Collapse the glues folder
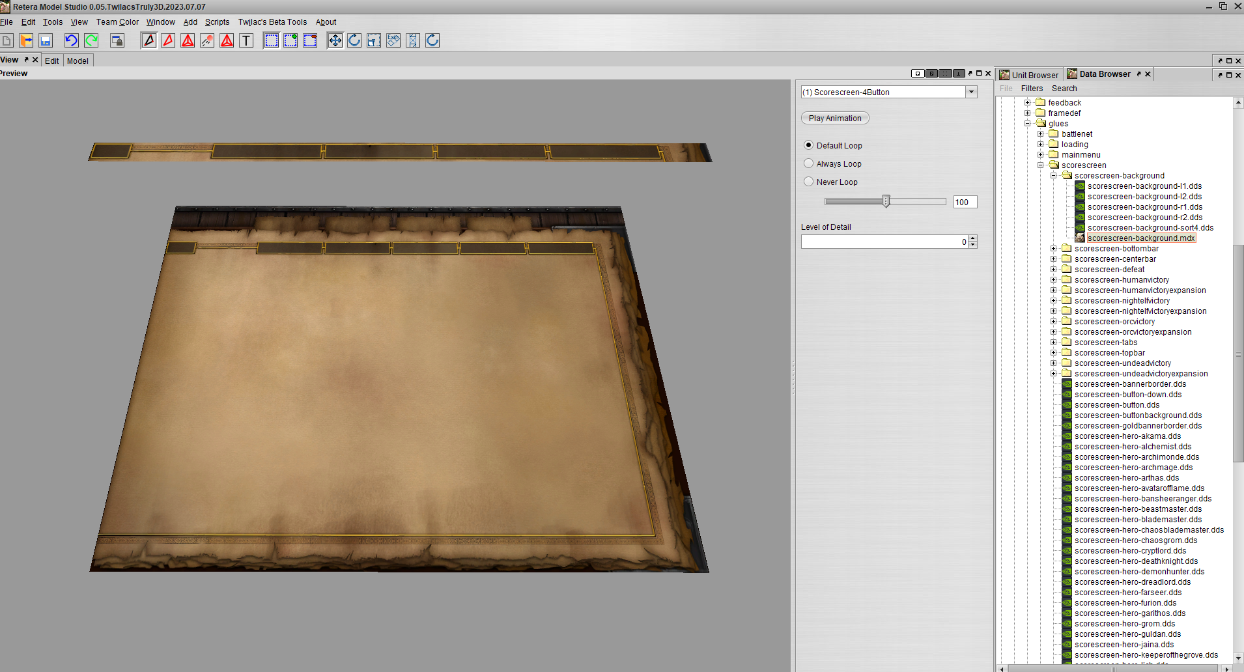1244x672 pixels. 1027,124
